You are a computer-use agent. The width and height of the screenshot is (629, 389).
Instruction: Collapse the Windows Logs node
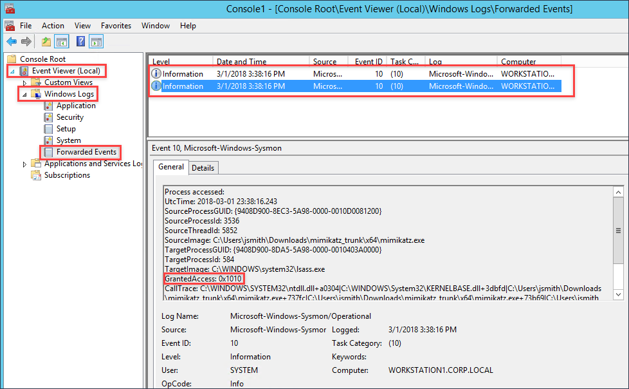pos(24,95)
